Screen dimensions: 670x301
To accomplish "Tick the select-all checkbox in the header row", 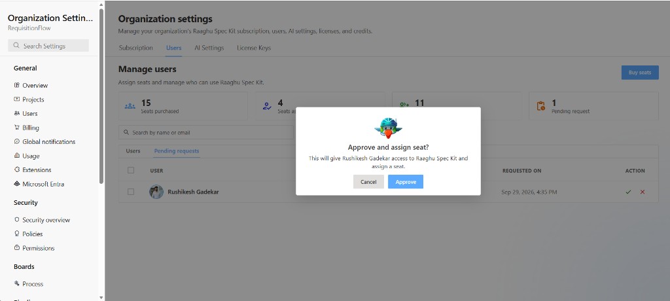I will click(131, 170).
